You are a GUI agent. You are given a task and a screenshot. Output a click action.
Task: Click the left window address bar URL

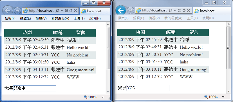(42, 11)
